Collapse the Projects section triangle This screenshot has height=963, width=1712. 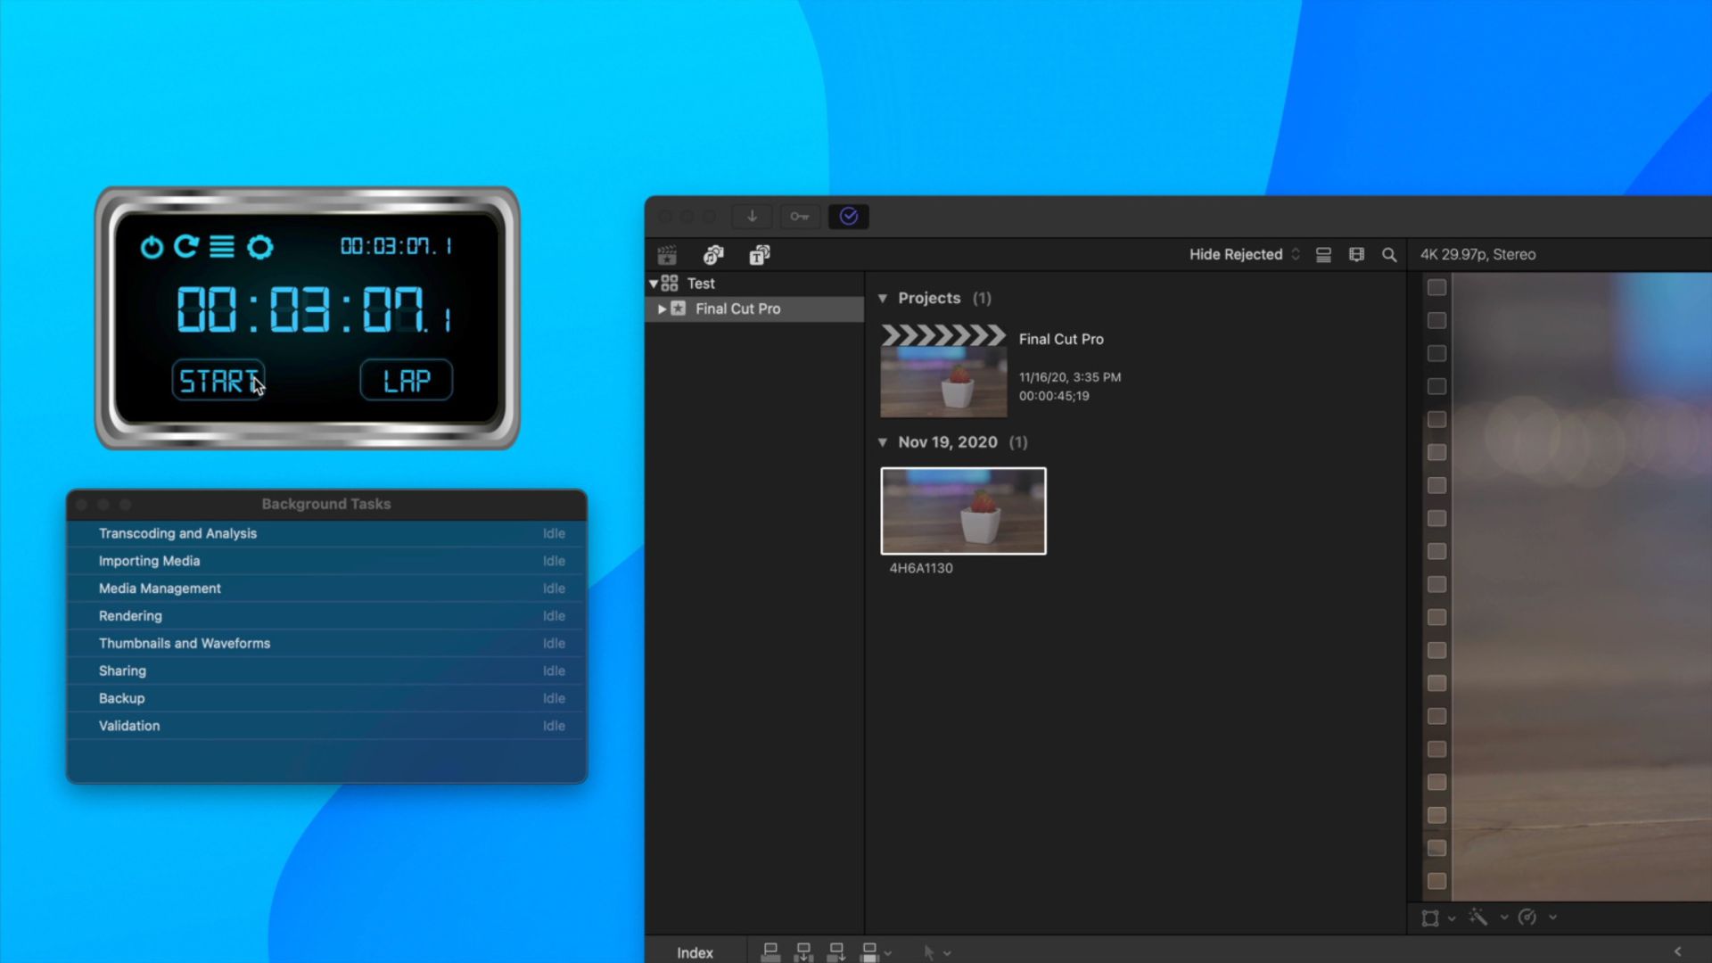[883, 299]
